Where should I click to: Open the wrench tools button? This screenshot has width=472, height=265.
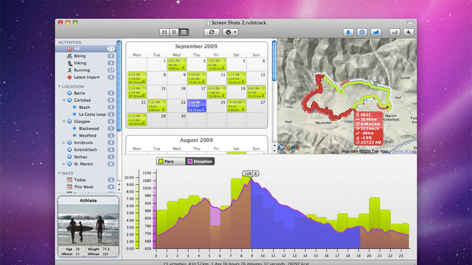pos(409,32)
